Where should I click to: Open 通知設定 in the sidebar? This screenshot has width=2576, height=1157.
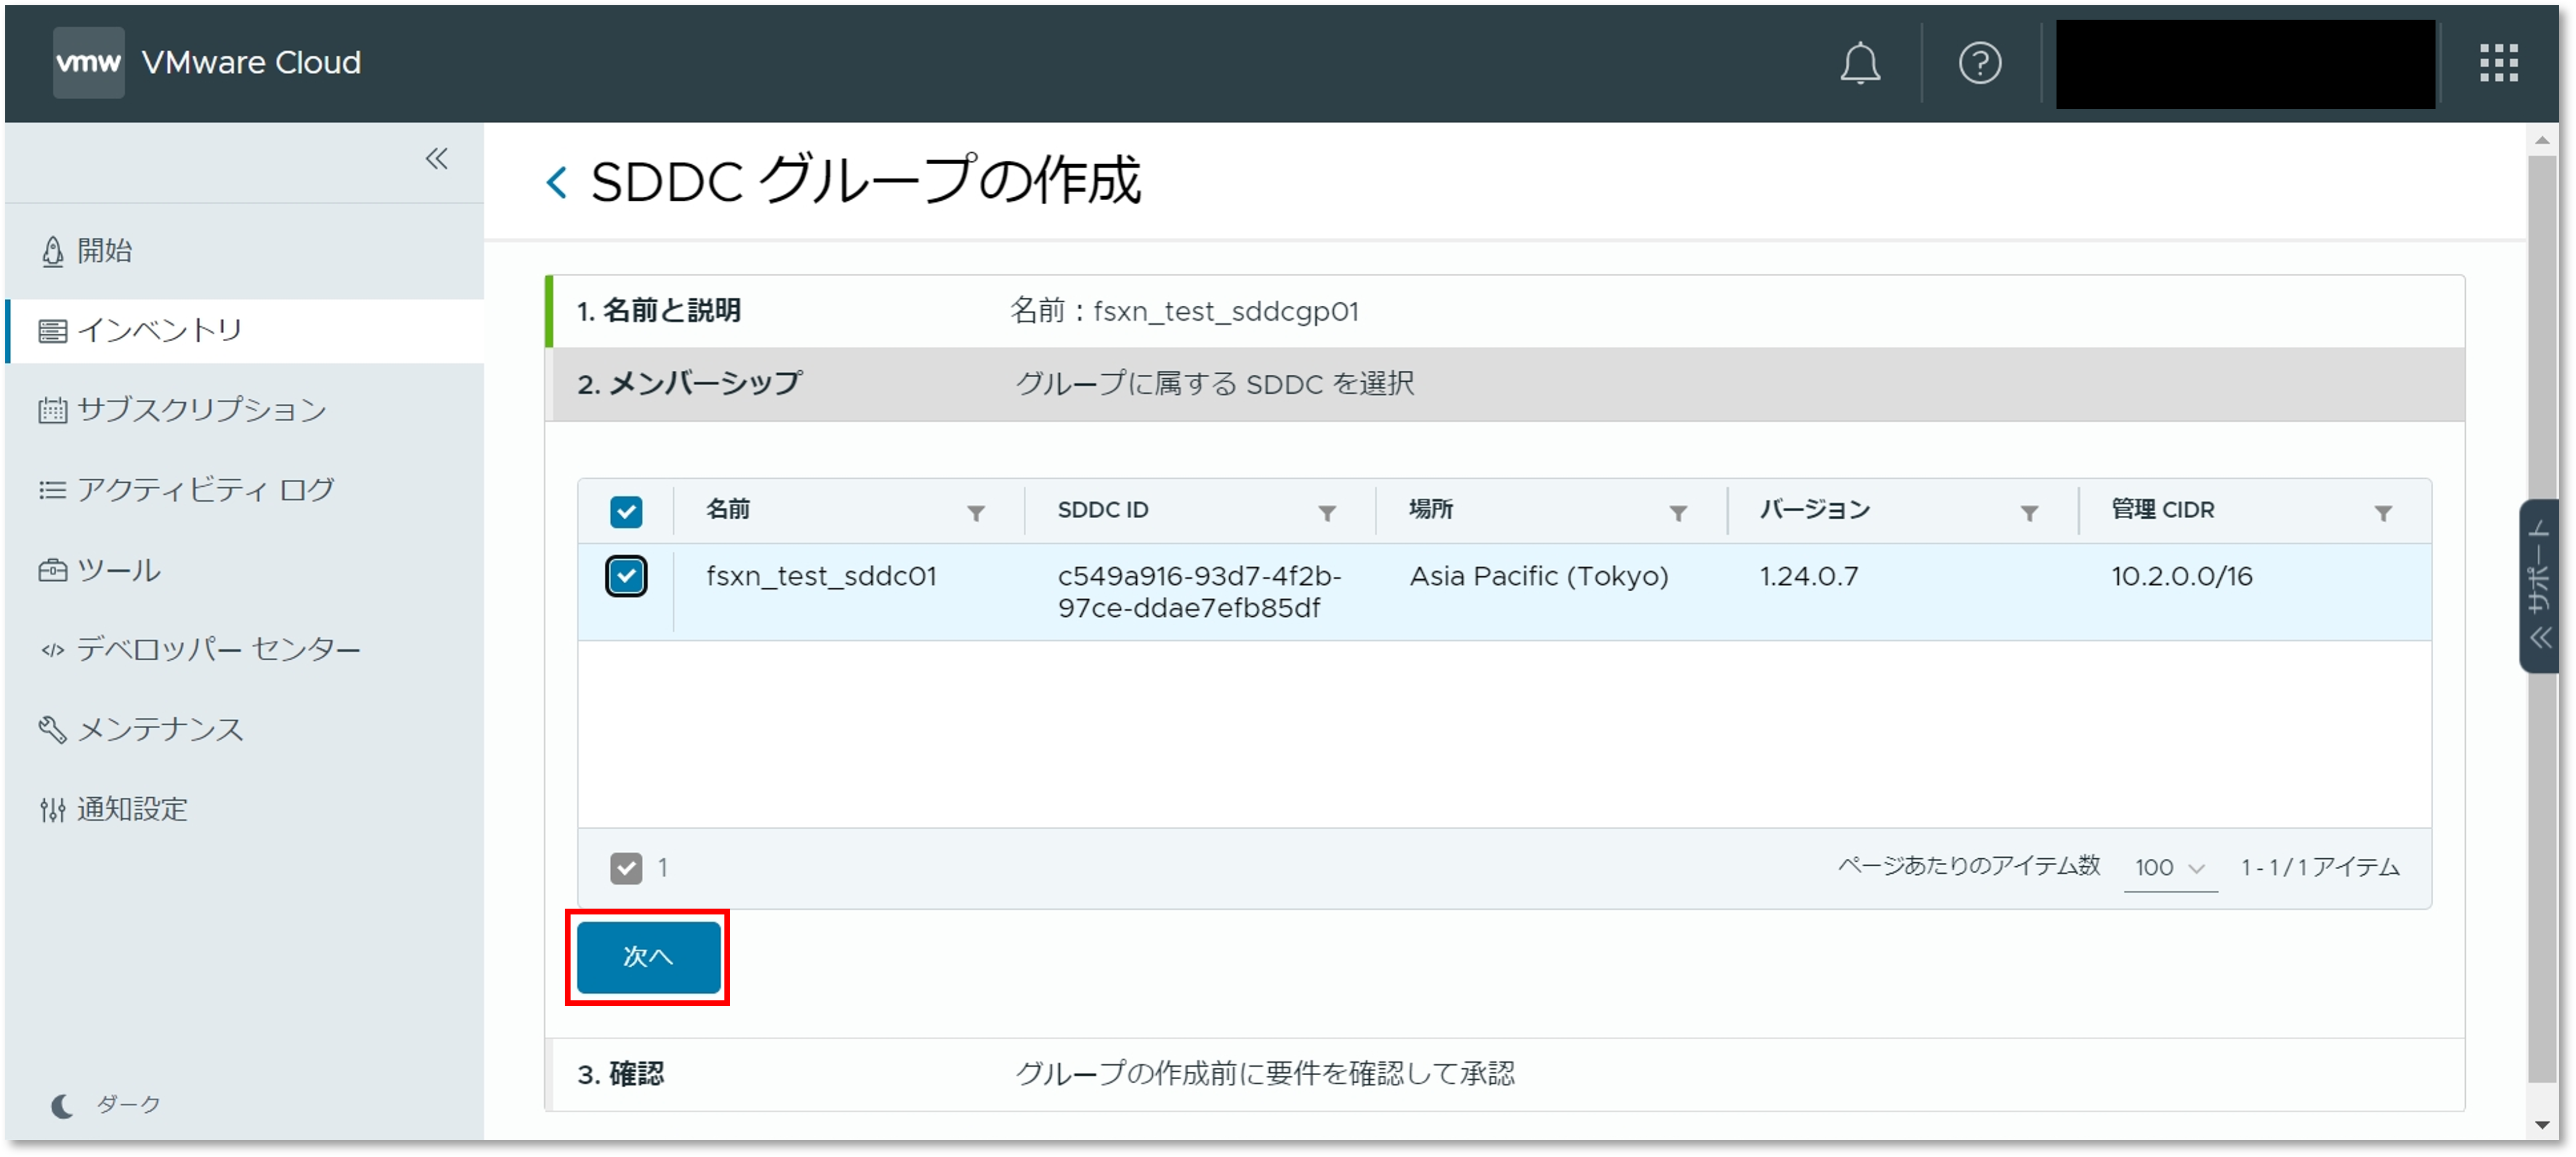[x=245, y=809]
